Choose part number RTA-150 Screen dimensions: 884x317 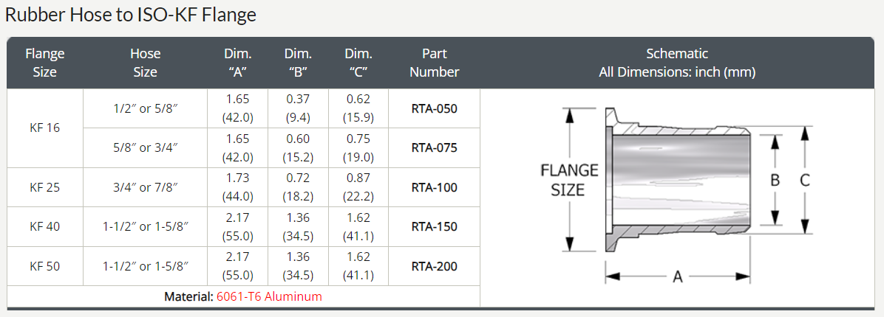point(434,226)
